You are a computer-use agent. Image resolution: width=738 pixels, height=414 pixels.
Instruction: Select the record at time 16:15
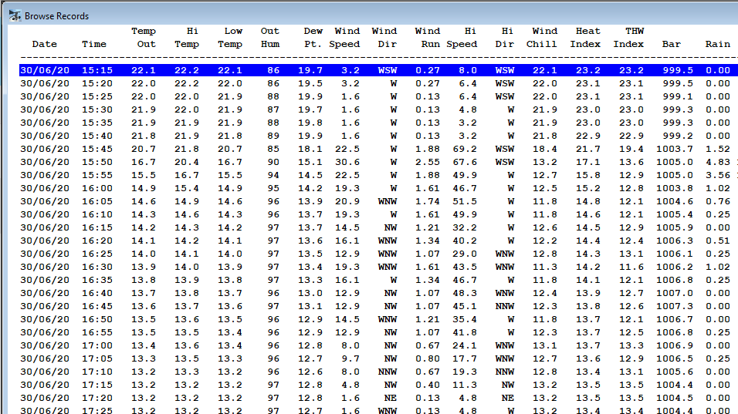378,228
